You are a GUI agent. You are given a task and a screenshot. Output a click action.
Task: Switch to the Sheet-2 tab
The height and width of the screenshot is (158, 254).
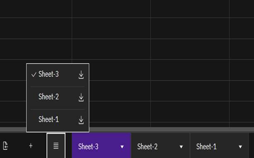click(x=161, y=146)
